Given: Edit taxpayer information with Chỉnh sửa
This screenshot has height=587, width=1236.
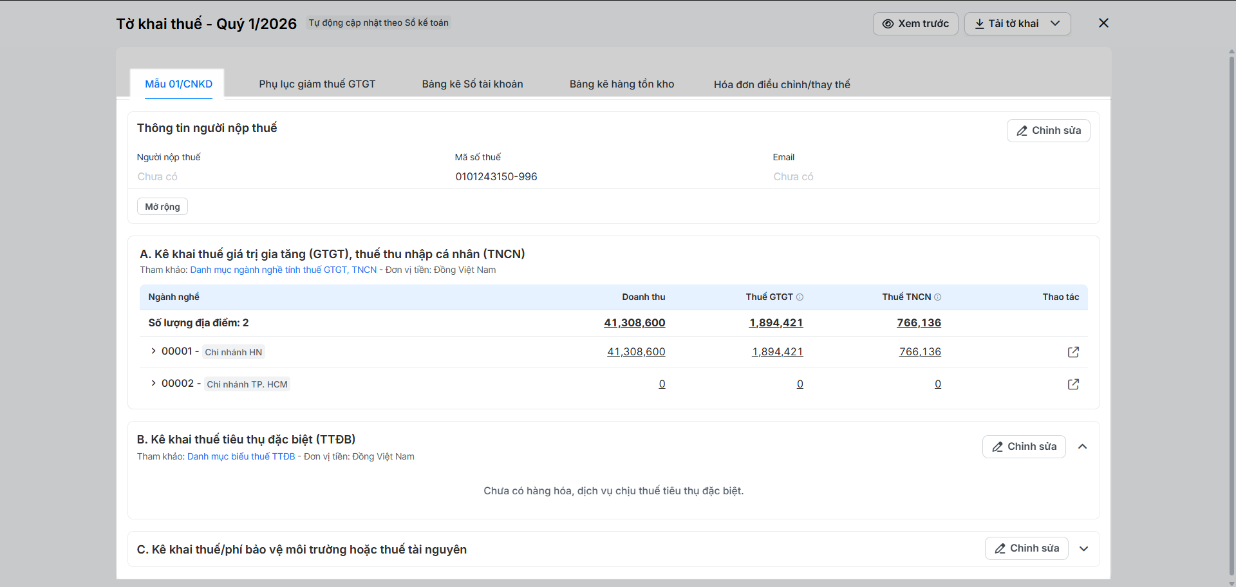Looking at the screenshot, I should [1048, 131].
